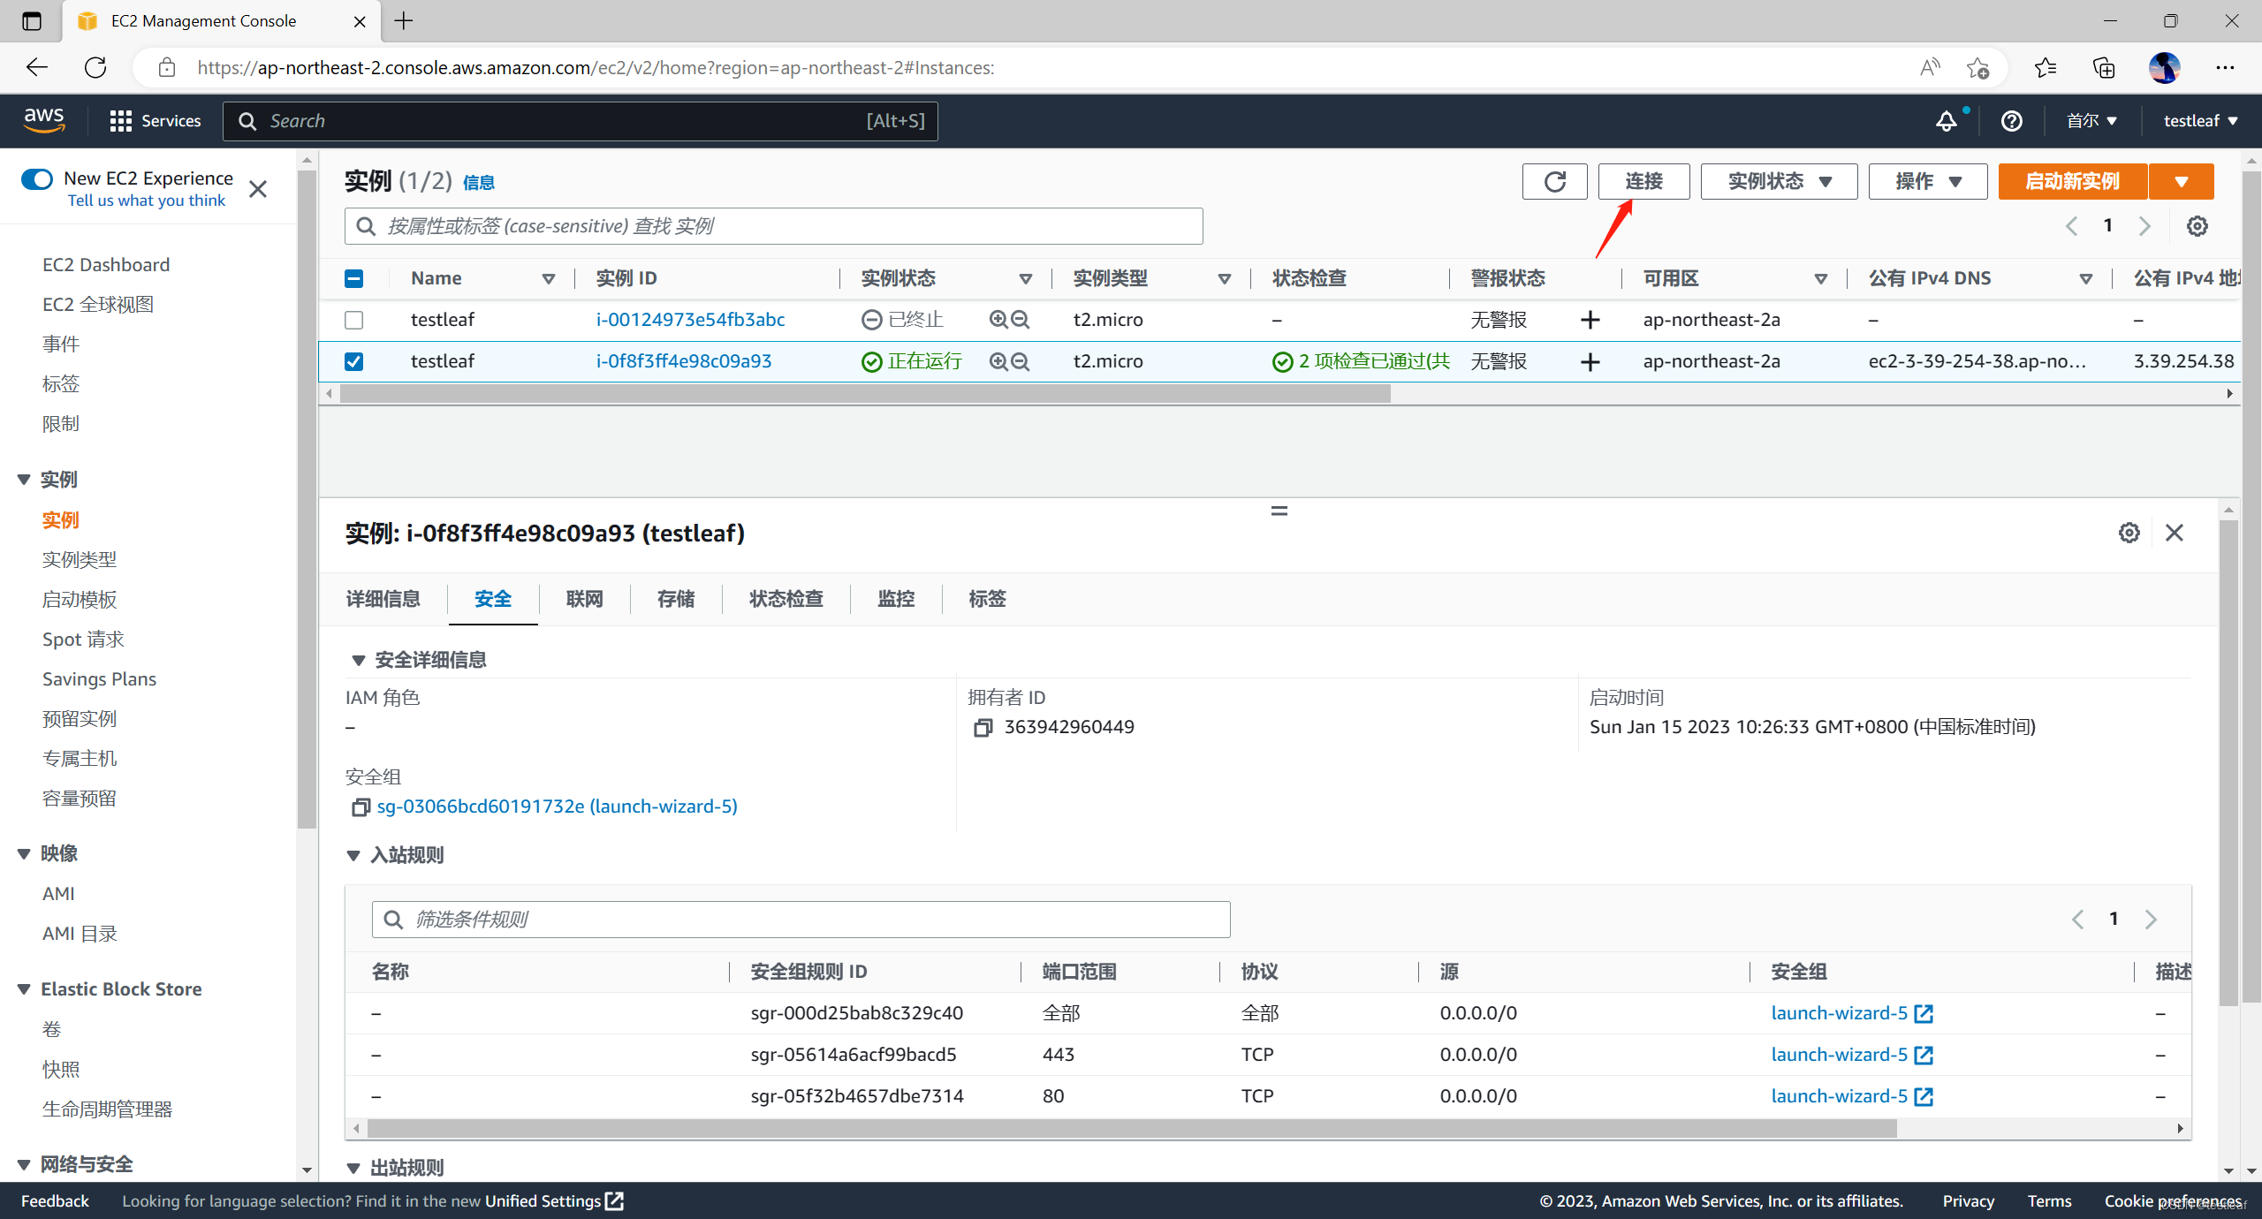The height and width of the screenshot is (1219, 2262).
Task: Add alarm for terminated testleaf instance
Action: [x=1590, y=320]
